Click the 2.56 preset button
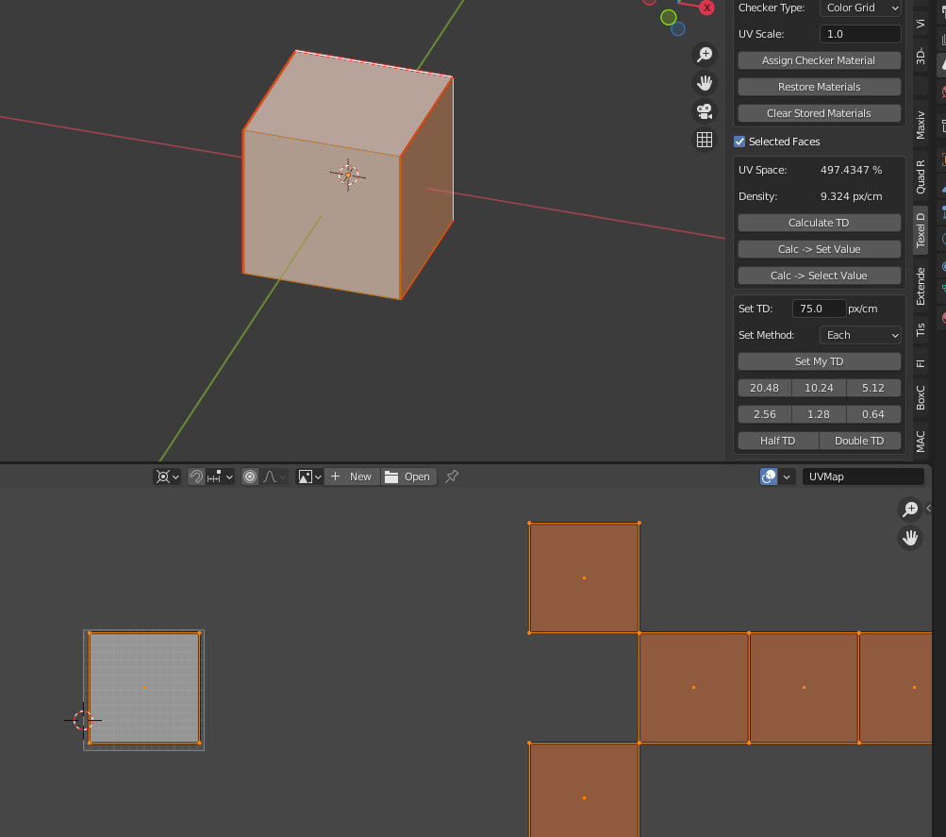946x837 pixels. 764,414
